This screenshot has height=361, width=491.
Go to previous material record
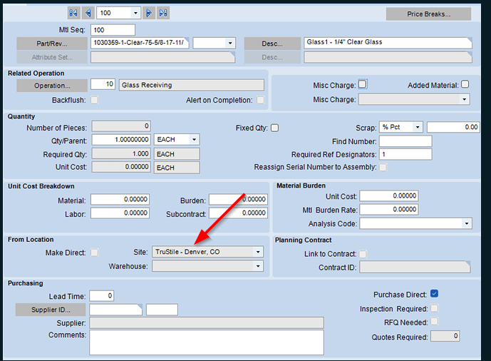(88, 13)
